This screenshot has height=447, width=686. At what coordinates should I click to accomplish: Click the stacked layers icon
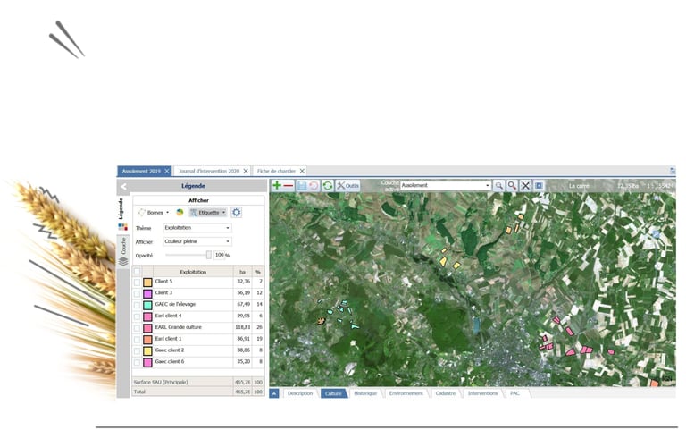pos(123,261)
